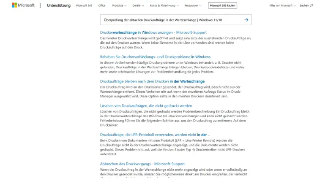
Task: Open Löschen von Druckaufträgen result
Action: [146, 105]
